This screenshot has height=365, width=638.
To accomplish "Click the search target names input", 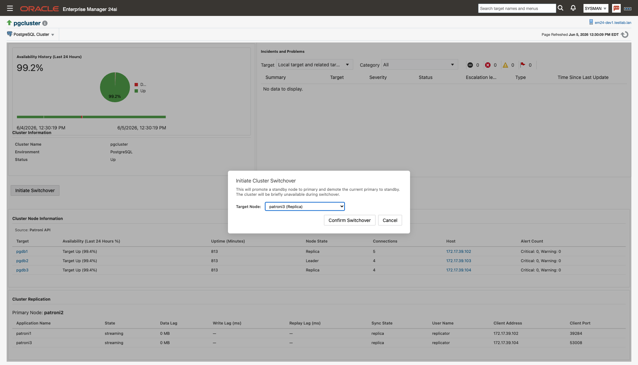I will (517, 8).
